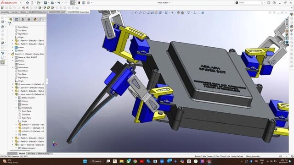Click the Windows taskbar Search box

pos(96,161)
